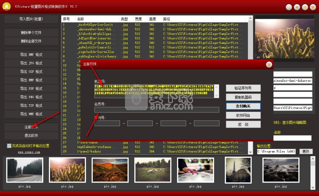
Task: Focus the fourth 序列号 segment box
Action: click(x=207, y=123)
